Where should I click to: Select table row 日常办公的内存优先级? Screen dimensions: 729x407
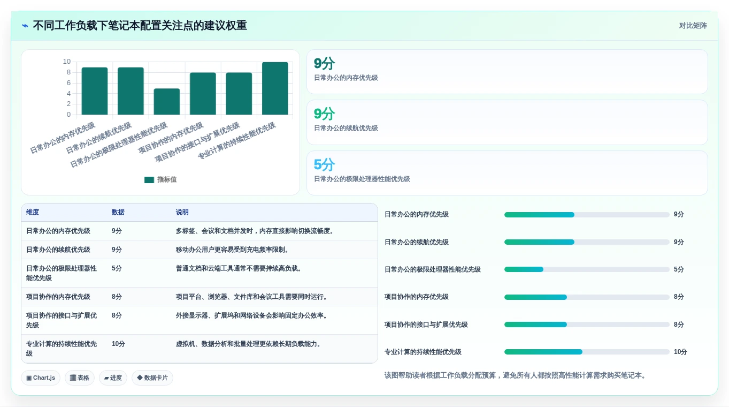pos(199,231)
